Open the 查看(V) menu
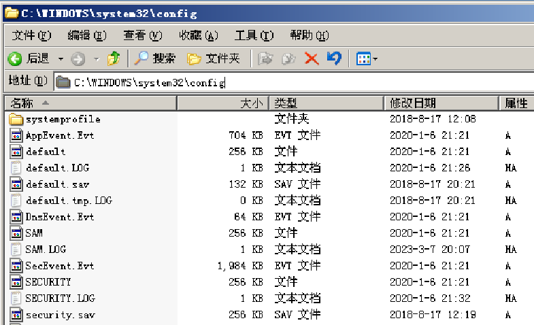Viewport: 534px width, 325px height. point(143,35)
